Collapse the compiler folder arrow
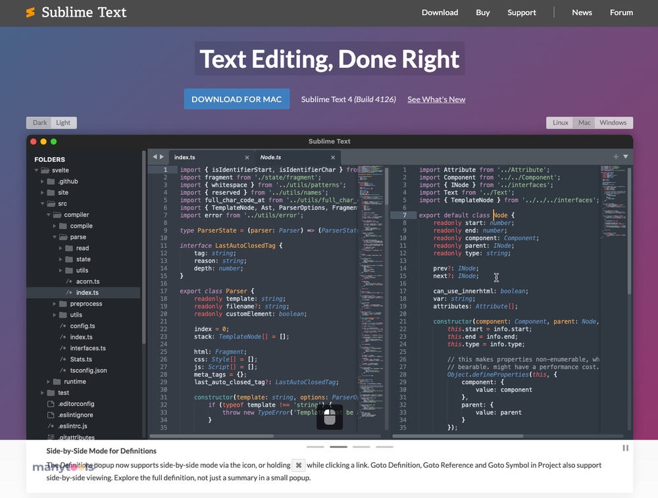The image size is (658, 498). [49, 215]
